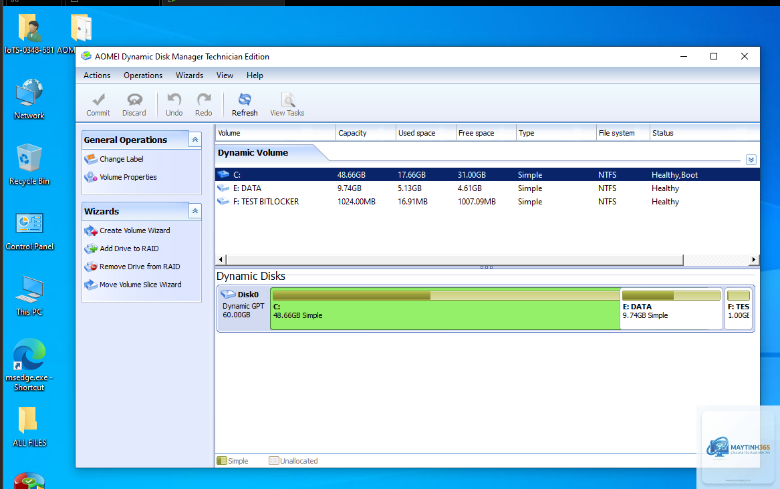This screenshot has height=489, width=780.
Task: Click the Commit checkmark toolbar icon
Action: [98, 100]
